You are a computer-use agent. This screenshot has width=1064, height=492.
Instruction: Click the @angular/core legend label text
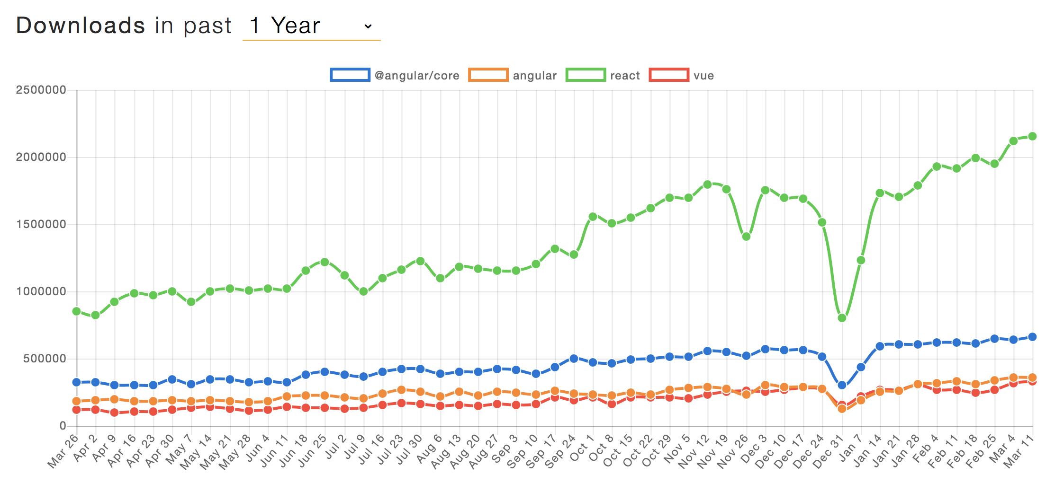(417, 76)
